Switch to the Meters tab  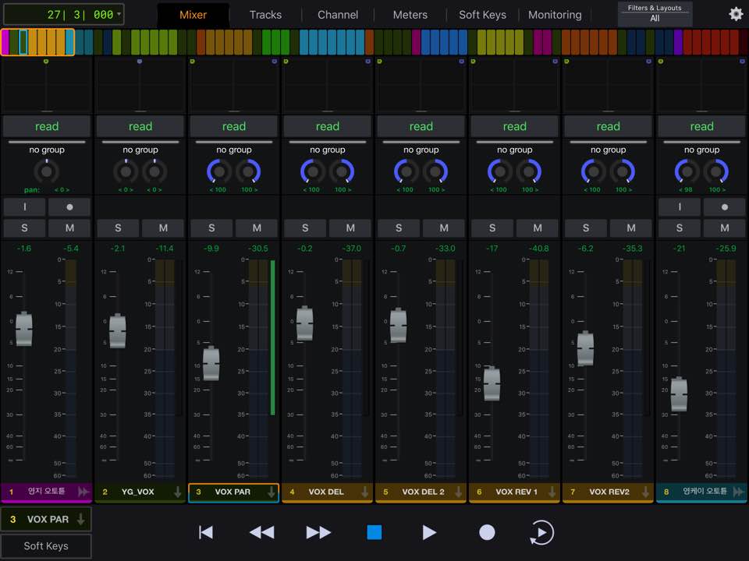pyautogui.click(x=410, y=15)
